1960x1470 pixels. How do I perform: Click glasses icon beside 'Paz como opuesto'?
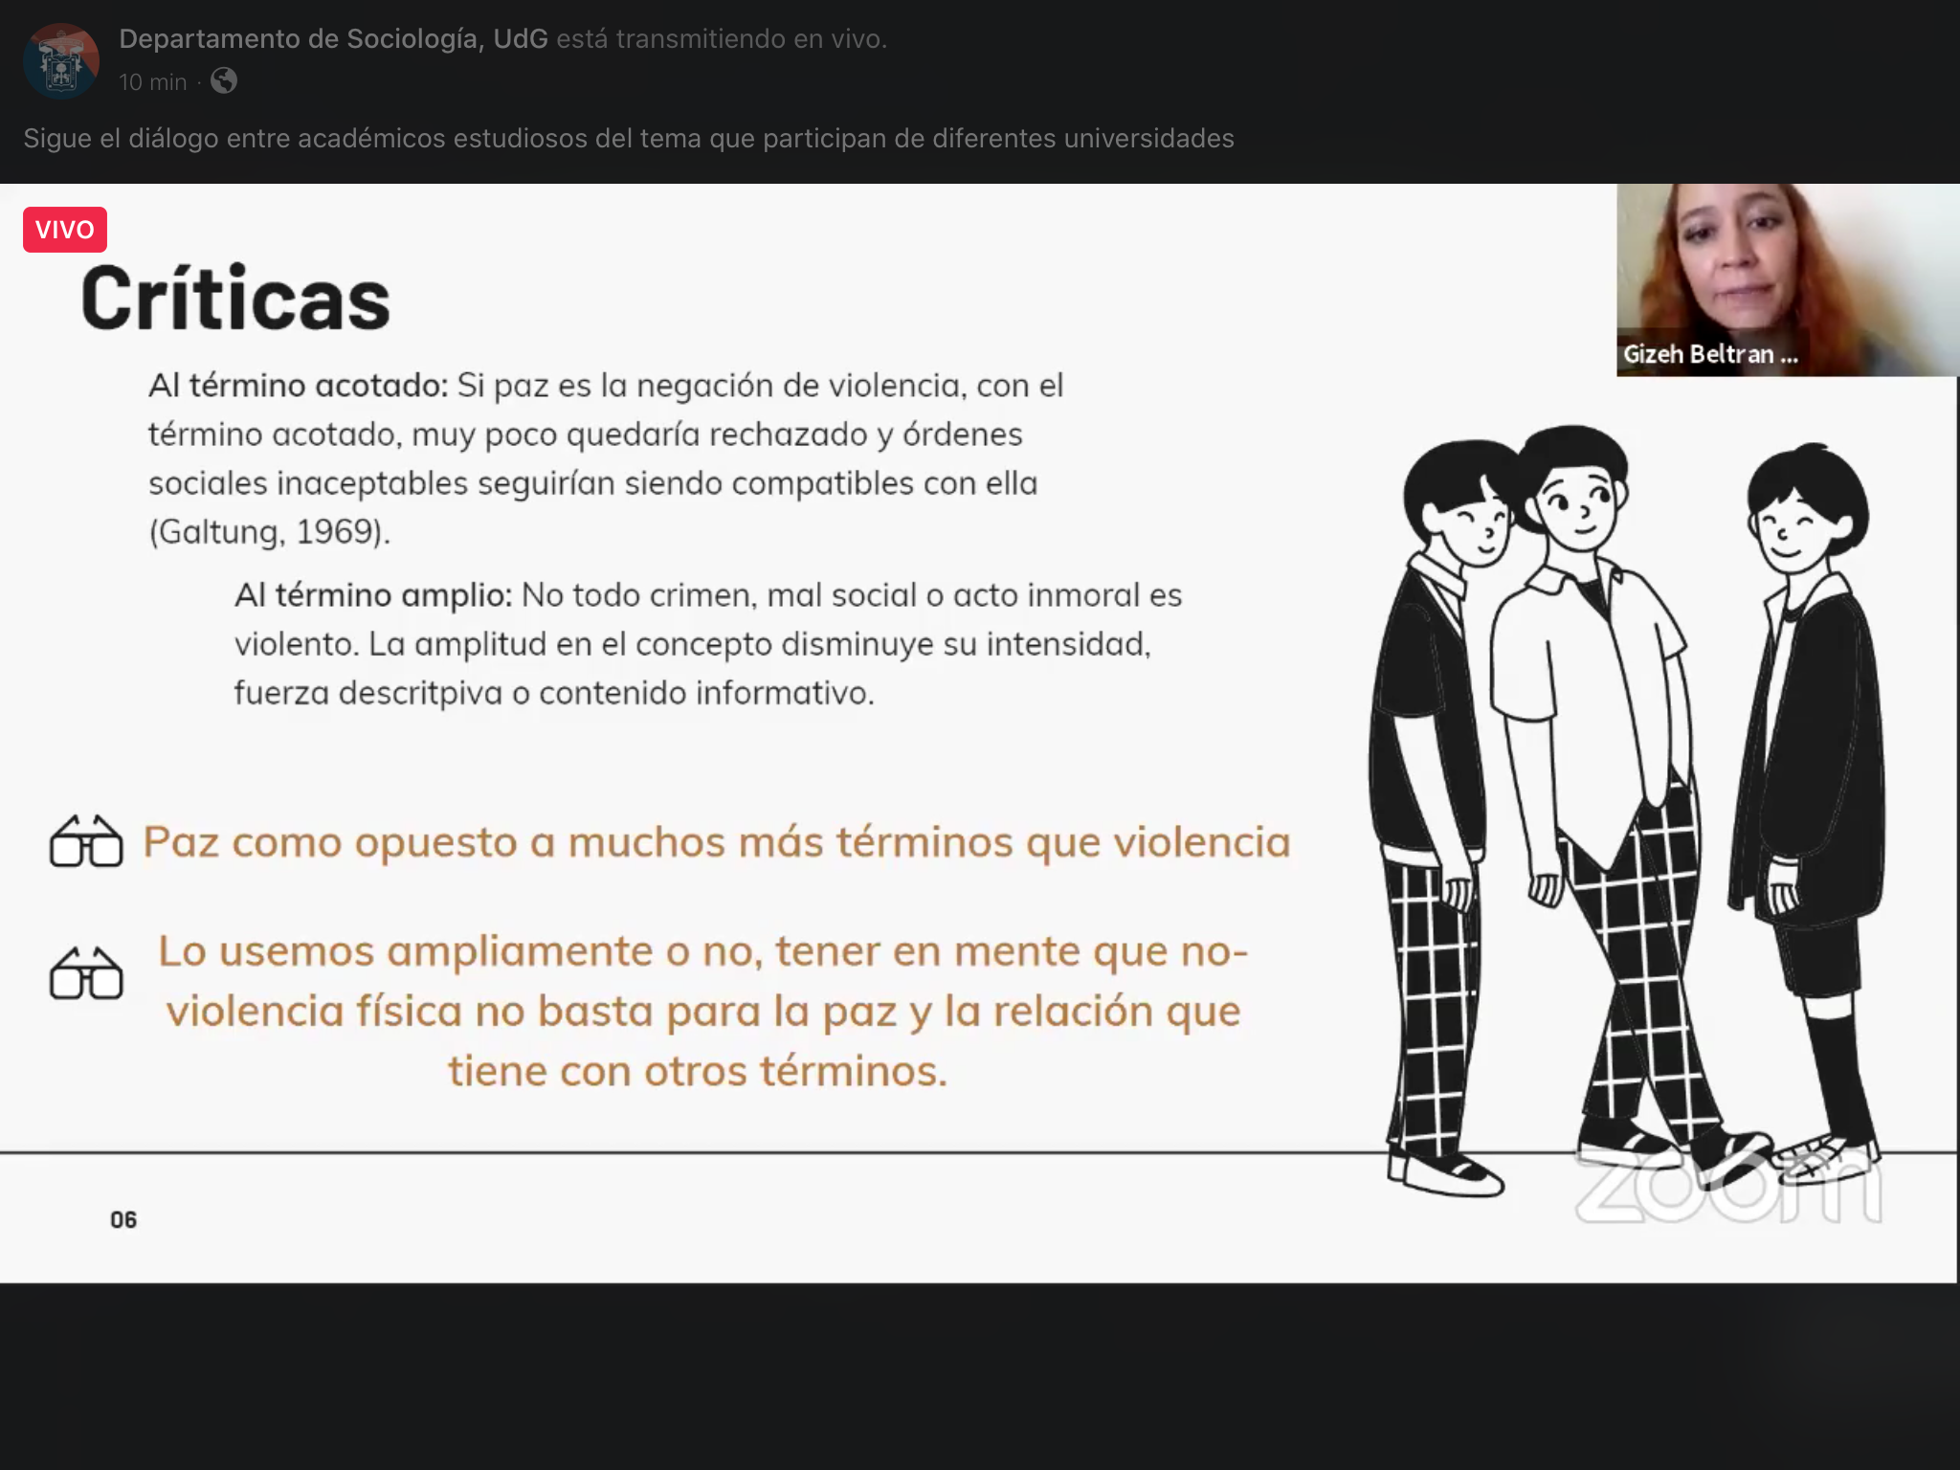86,842
